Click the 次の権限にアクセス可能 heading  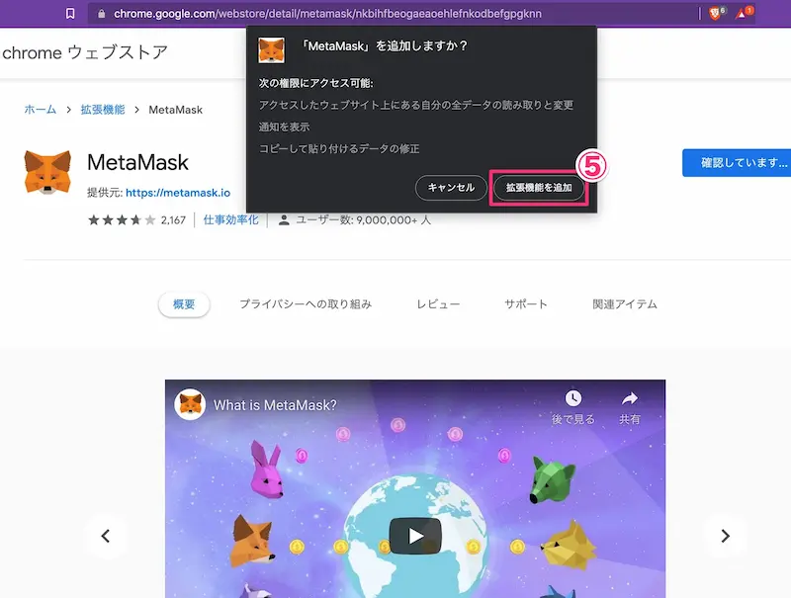[315, 83]
